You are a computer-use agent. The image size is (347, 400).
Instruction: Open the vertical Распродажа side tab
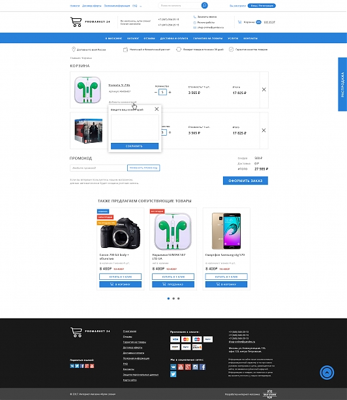[x=342, y=84]
